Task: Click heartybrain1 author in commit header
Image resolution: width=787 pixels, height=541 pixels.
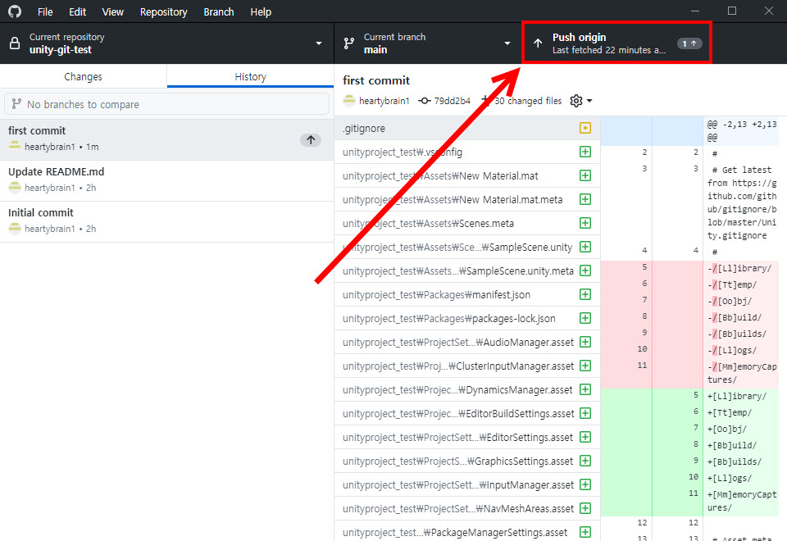Action: [384, 101]
